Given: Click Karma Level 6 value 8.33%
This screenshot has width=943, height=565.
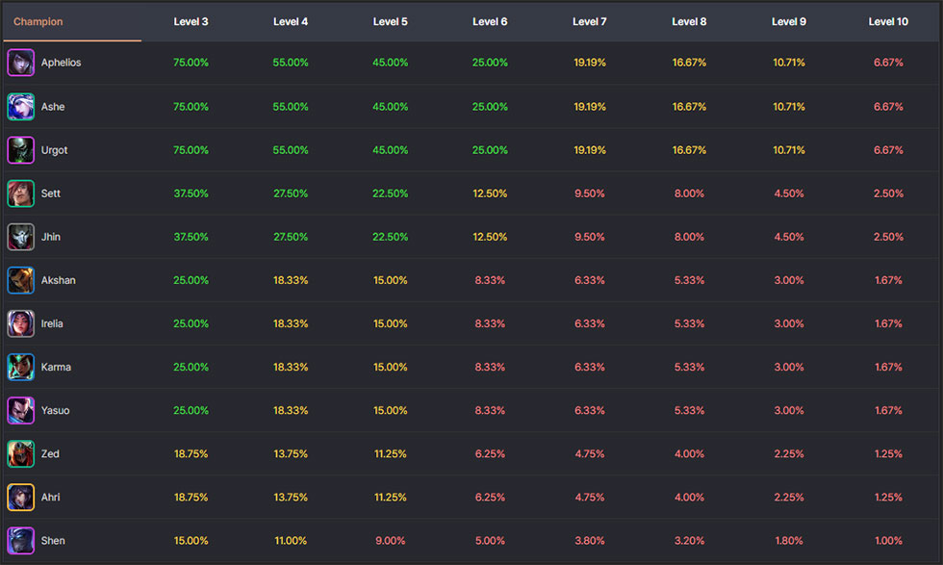Looking at the screenshot, I should (x=490, y=367).
